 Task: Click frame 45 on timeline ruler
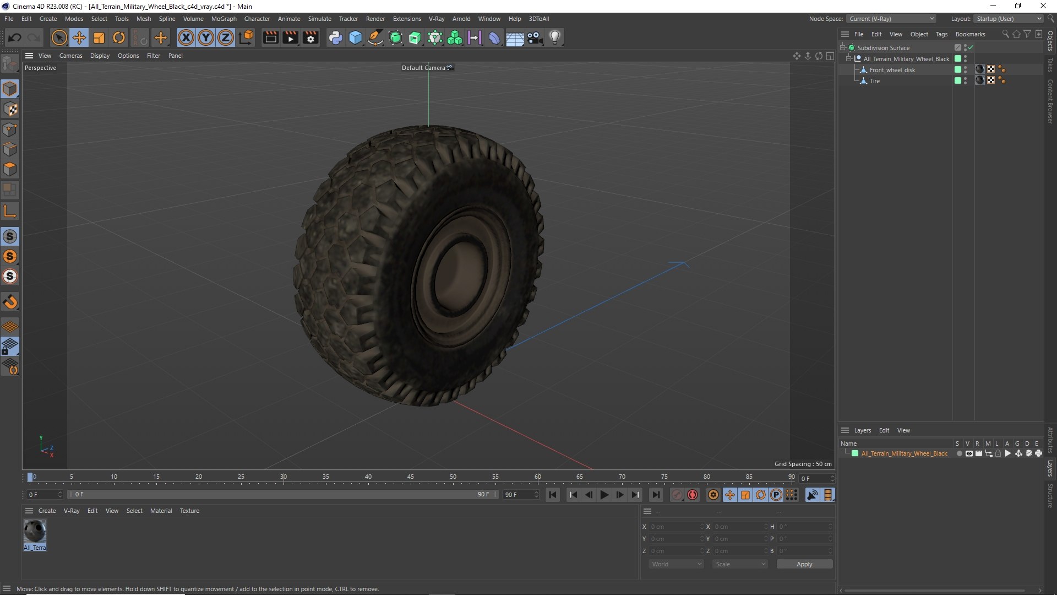[411, 477]
